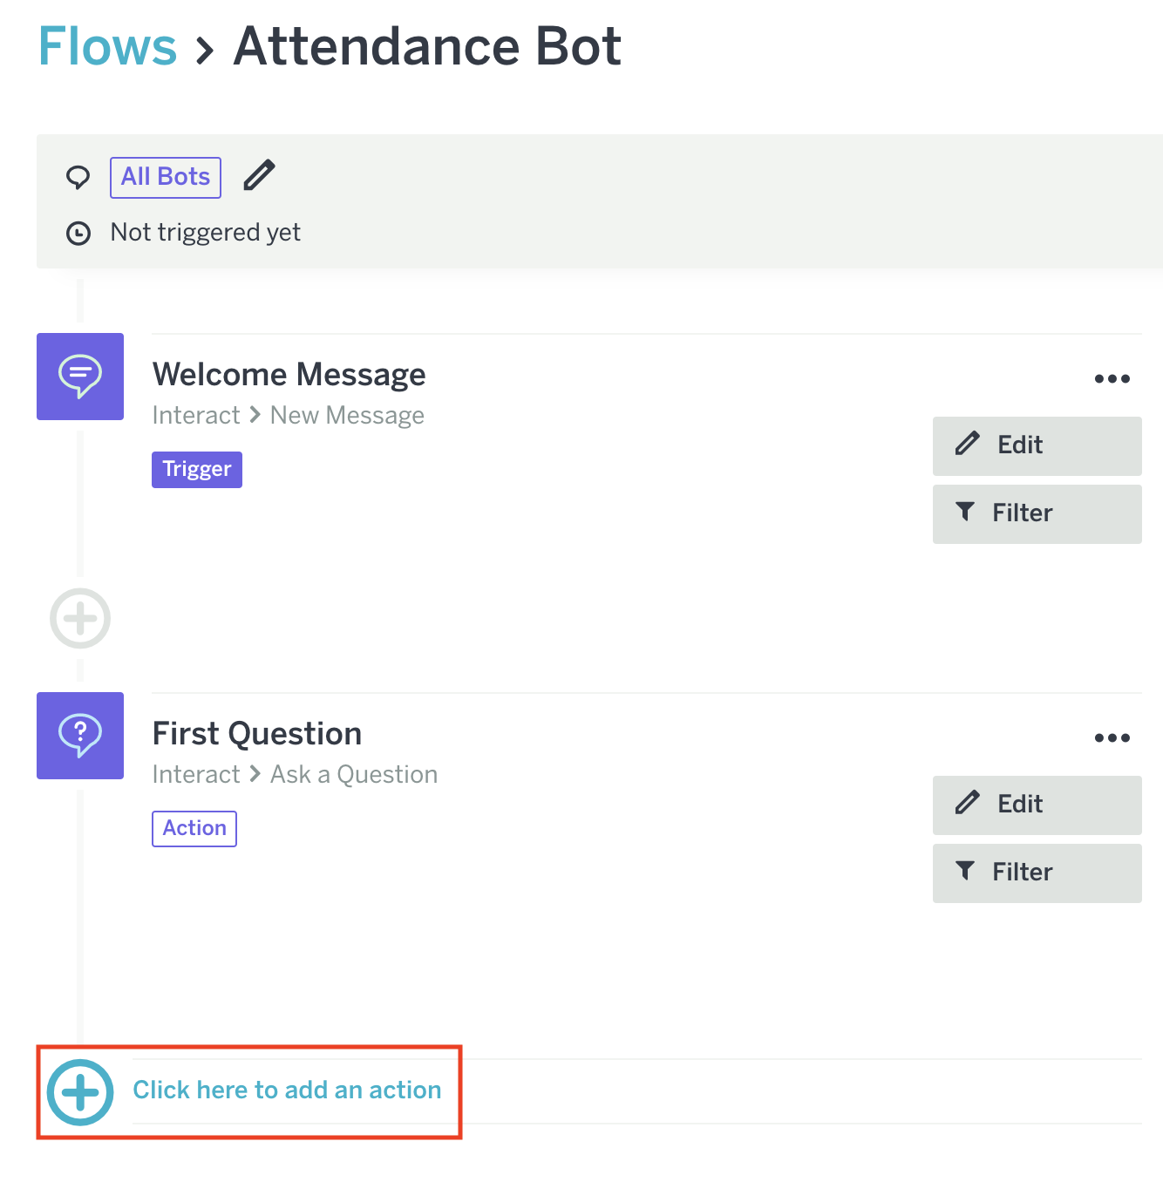Image resolution: width=1163 pixels, height=1182 pixels.
Task: Select the All Bots tag
Action: (166, 177)
